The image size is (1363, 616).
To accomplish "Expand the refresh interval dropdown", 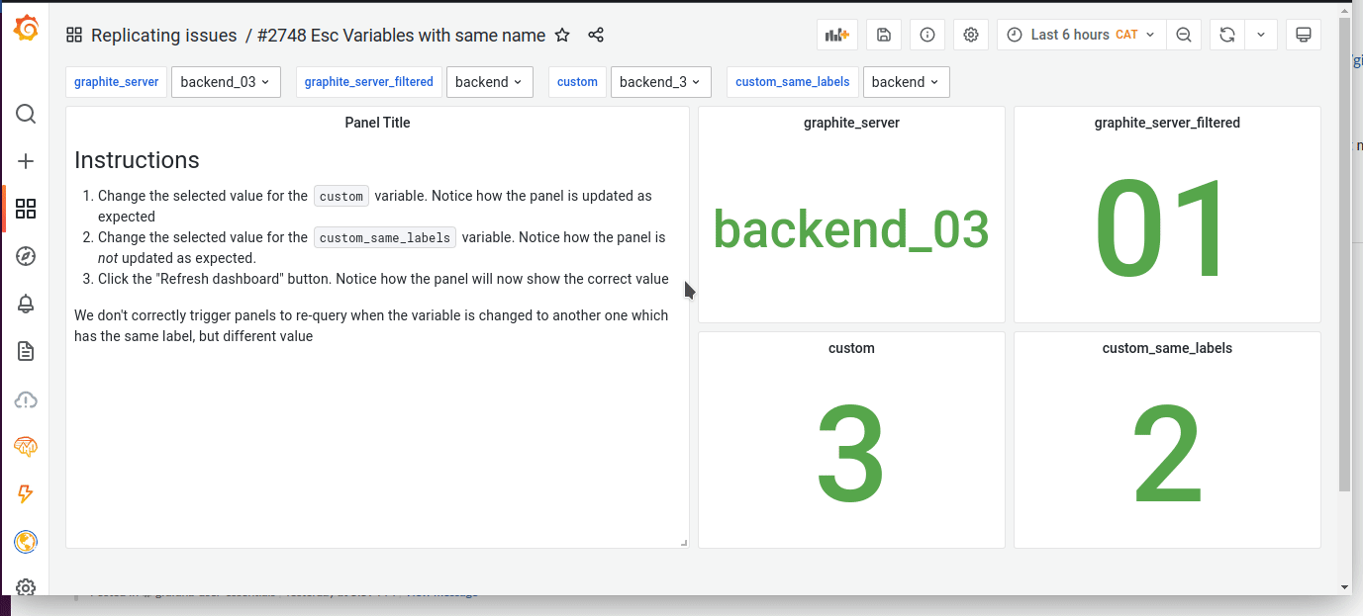I will (x=1261, y=34).
